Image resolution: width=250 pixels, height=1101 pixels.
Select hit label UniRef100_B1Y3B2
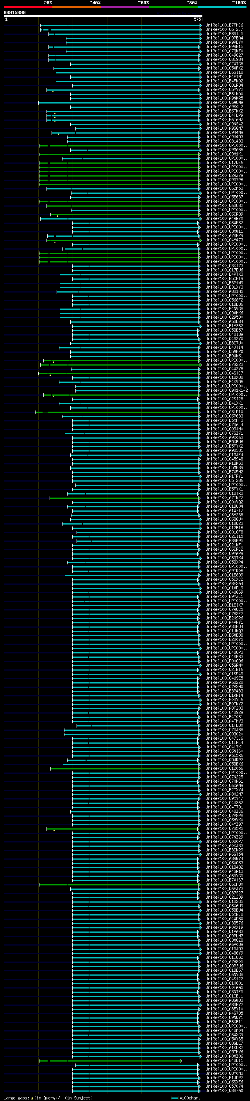pos(224,326)
